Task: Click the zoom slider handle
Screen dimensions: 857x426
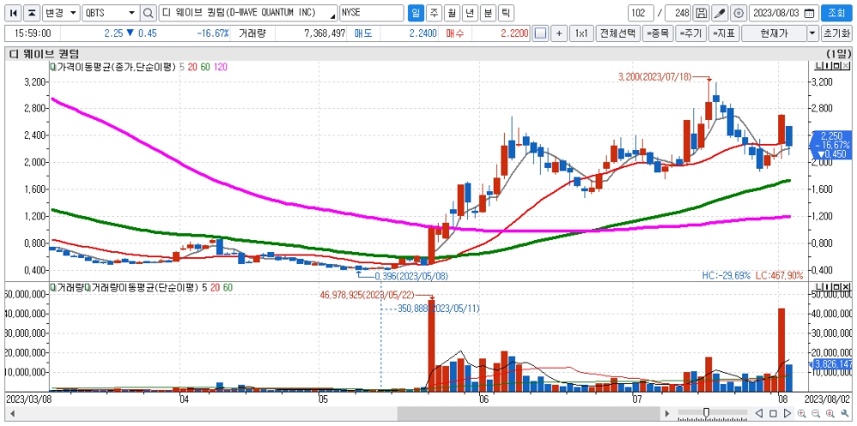Action: tap(706, 412)
